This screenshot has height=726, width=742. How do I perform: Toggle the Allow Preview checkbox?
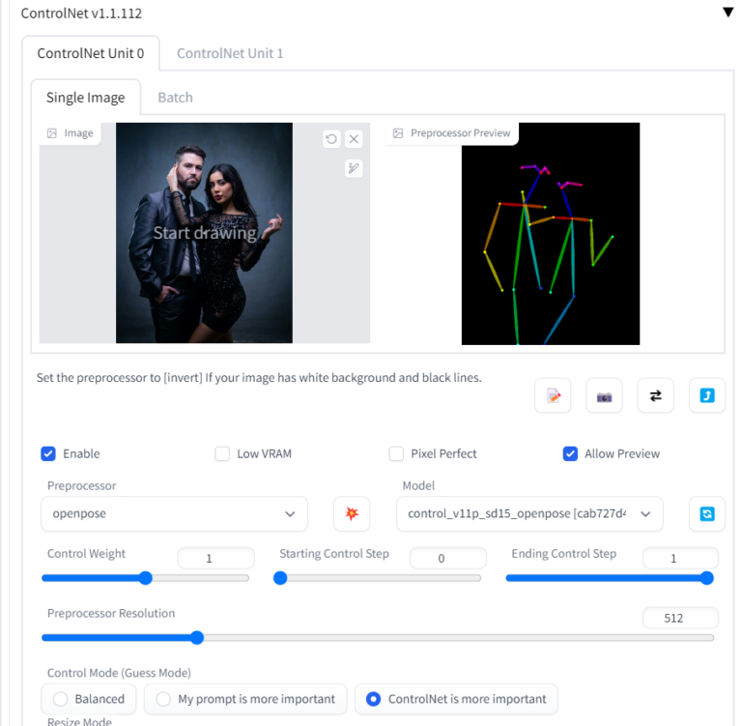[570, 453]
